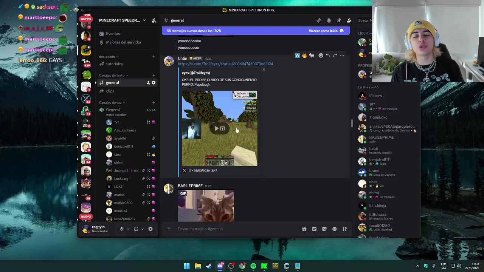The image size is (484, 272).
Task: Add W reaction to tintin's message
Action: [x=297, y=56]
